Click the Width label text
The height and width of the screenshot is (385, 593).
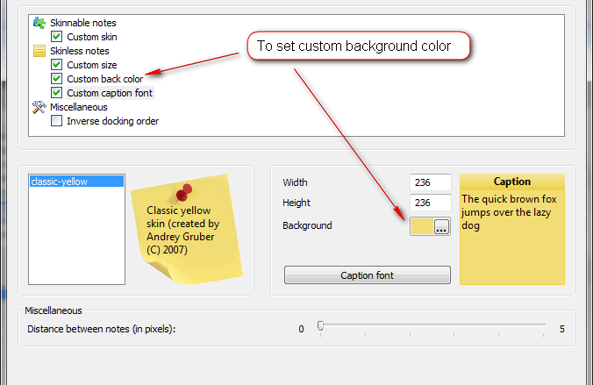(295, 182)
